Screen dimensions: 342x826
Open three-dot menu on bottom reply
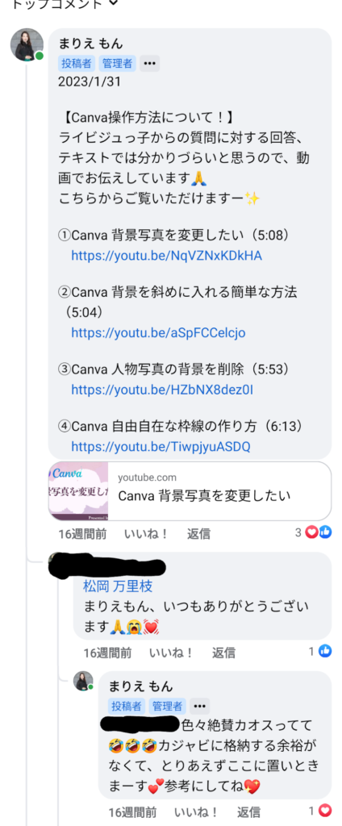(200, 706)
